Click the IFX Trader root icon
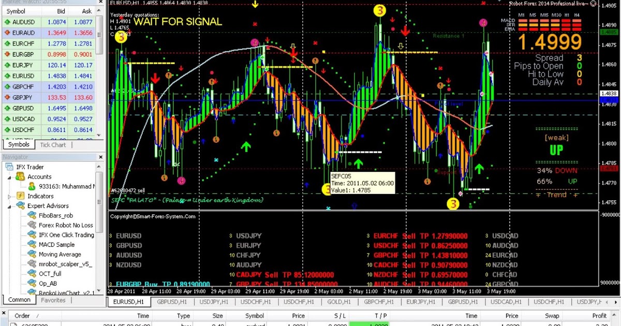The height and width of the screenshot is (326, 621). (x=9, y=167)
